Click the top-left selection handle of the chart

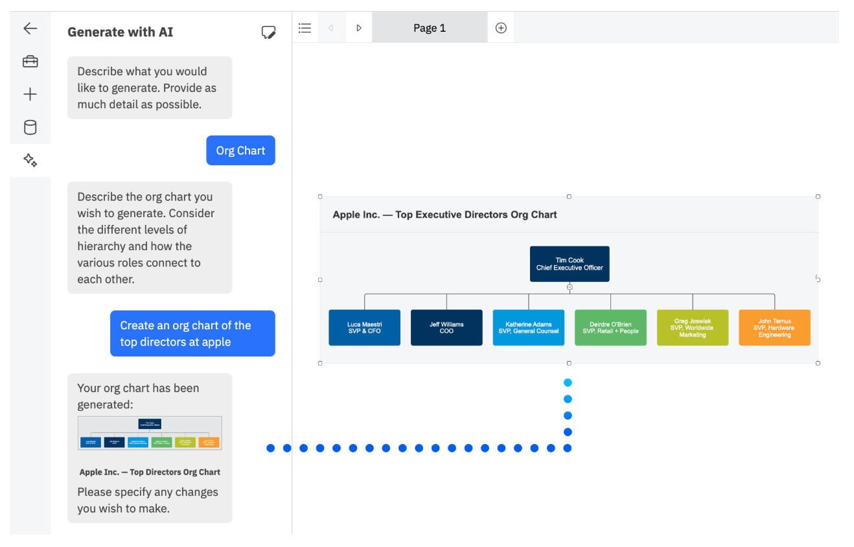[x=320, y=196]
